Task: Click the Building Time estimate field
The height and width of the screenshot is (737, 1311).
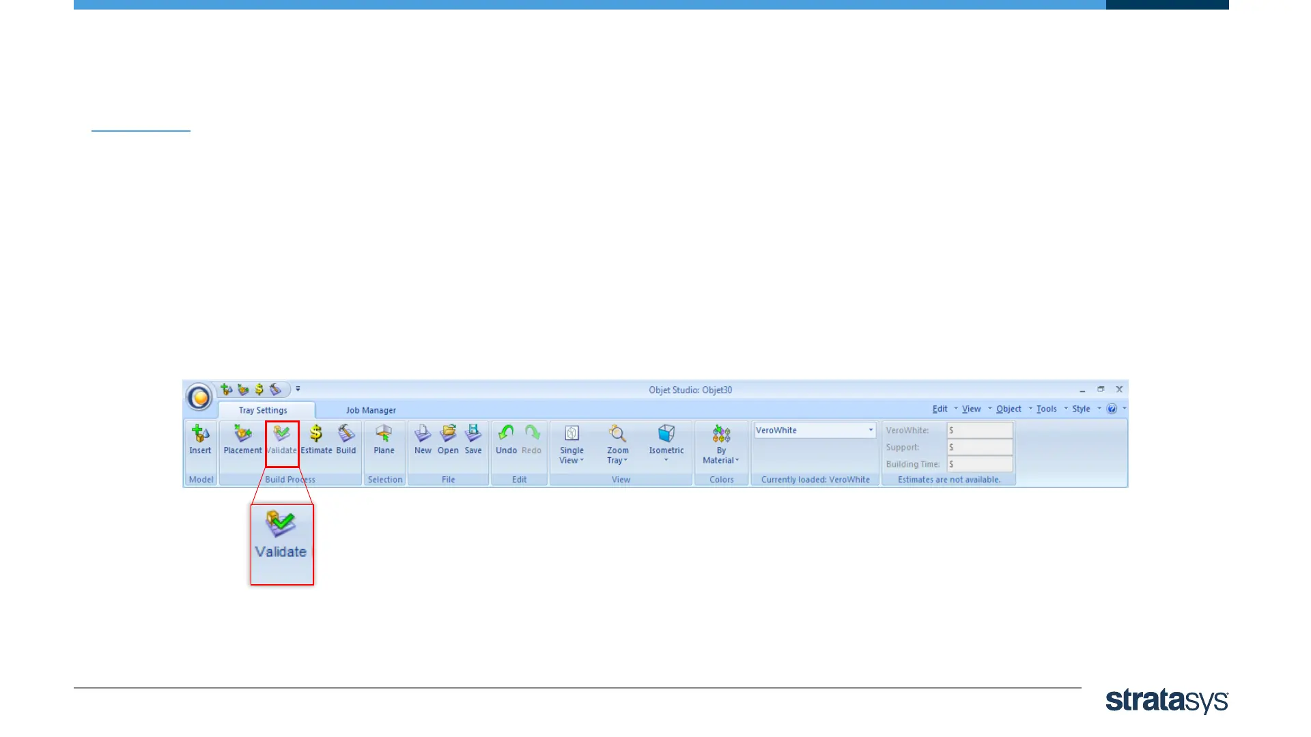Action: coord(979,464)
